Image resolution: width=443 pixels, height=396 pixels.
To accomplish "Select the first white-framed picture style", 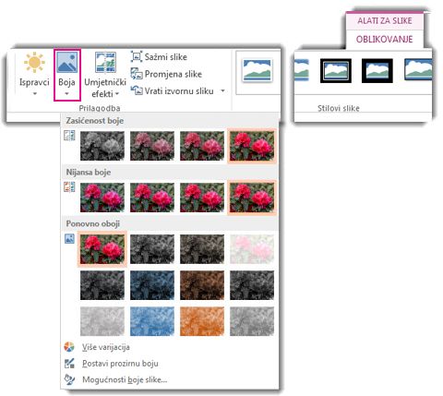I will (x=257, y=70).
